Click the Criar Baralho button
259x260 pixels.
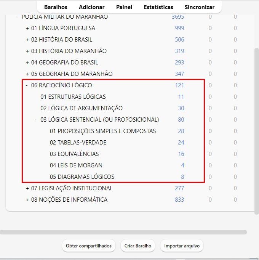pyautogui.click(x=138, y=246)
